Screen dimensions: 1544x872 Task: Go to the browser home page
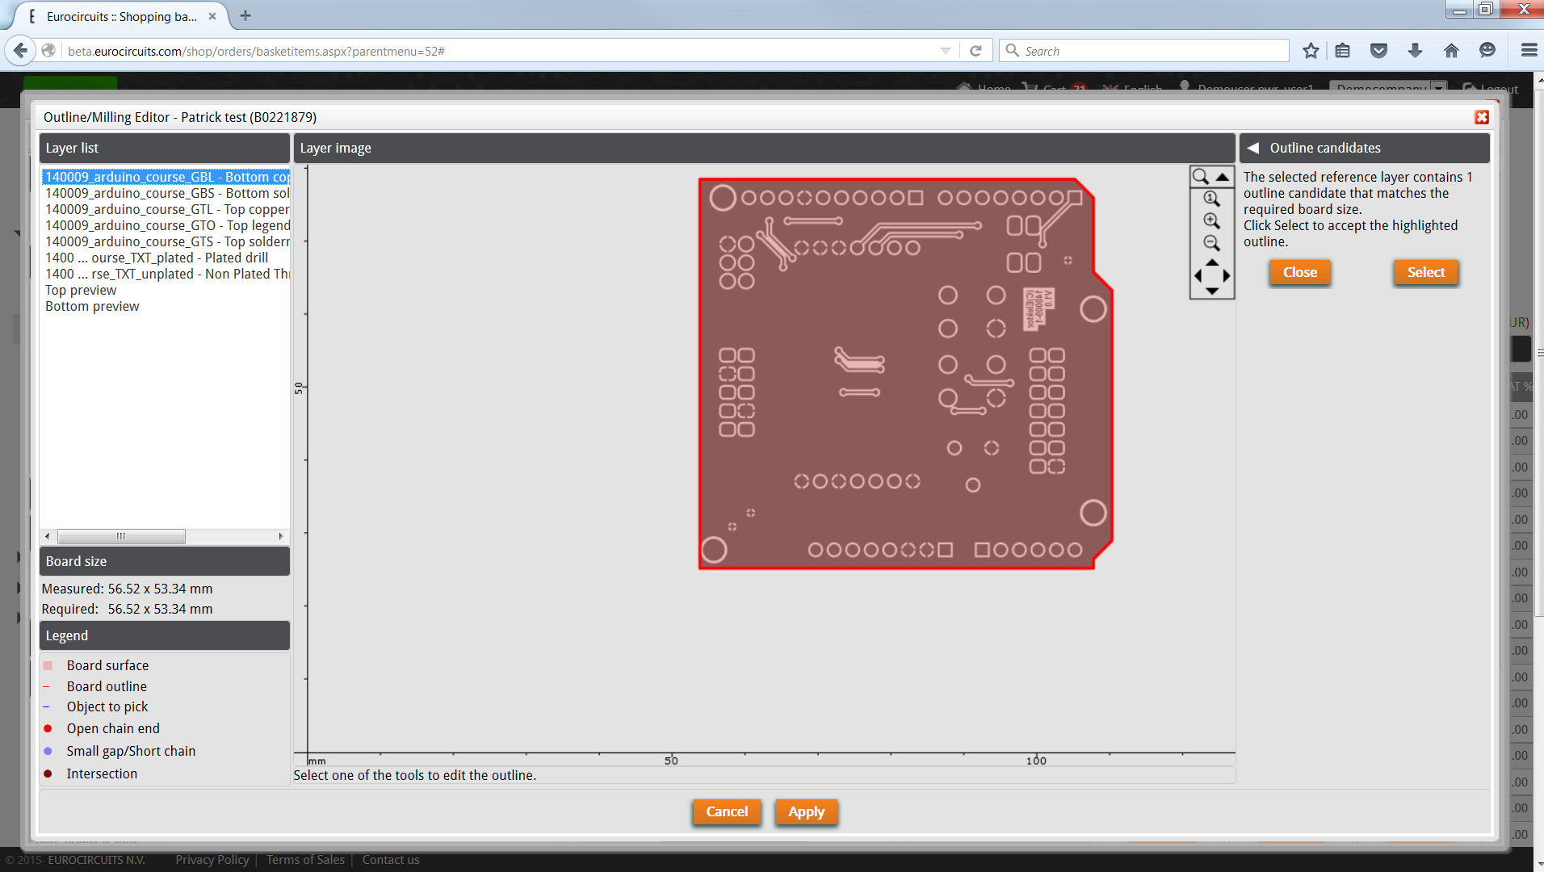pyautogui.click(x=1451, y=51)
